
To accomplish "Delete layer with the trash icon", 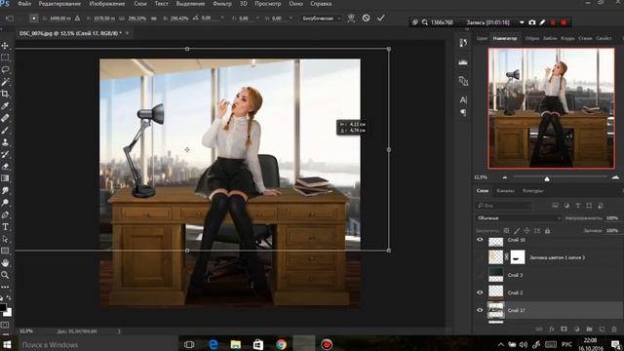I will click(614, 330).
